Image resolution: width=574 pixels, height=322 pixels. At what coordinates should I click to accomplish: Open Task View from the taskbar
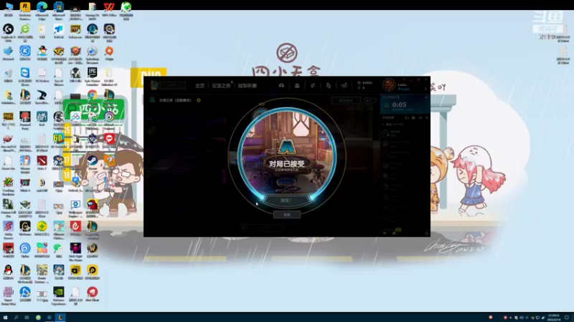(x=27, y=317)
